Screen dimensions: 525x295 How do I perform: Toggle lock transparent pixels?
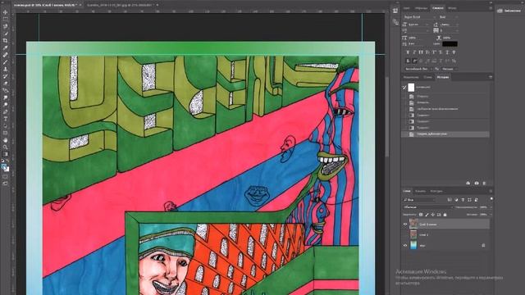pyautogui.click(x=421, y=215)
